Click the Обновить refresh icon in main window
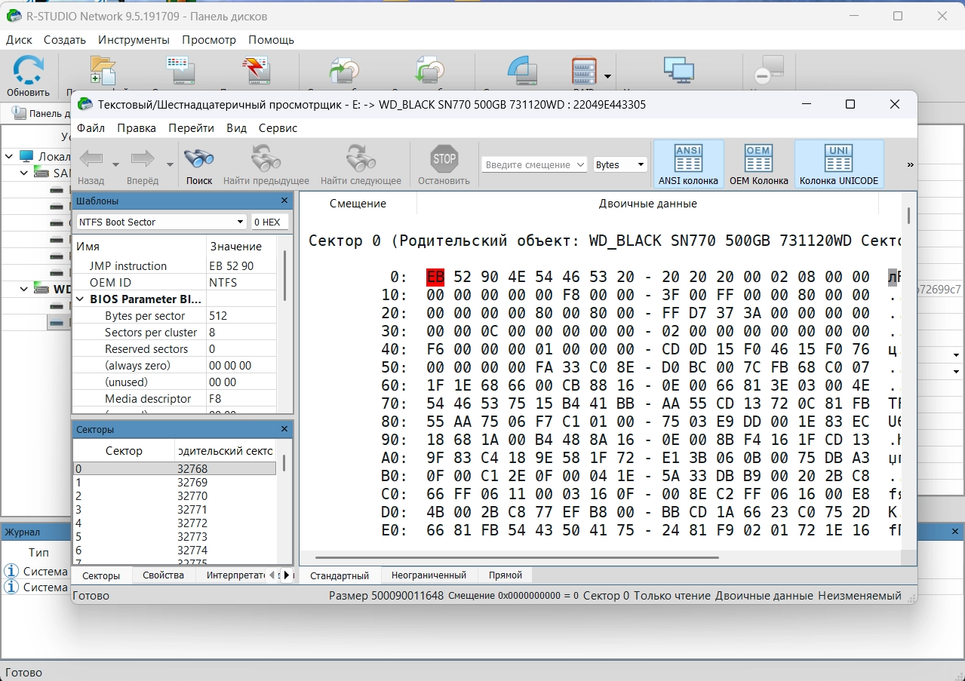This screenshot has height=681, width=965. pos(28,70)
